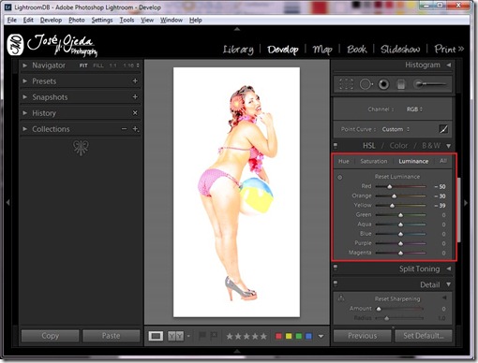Click the Previous button
Screen dimensions: 478x363
tap(362, 336)
